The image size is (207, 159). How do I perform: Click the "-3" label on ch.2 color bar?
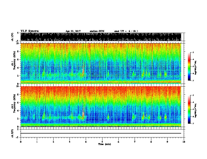(x=193, y=95)
